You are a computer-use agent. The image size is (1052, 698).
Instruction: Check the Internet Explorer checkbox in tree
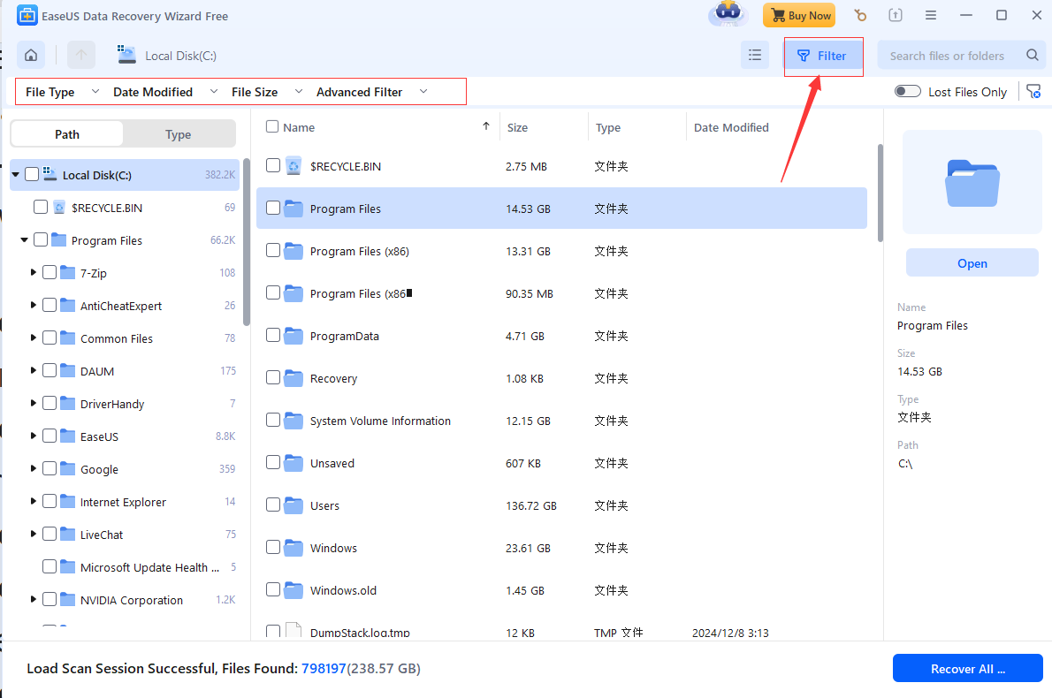click(50, 502)
